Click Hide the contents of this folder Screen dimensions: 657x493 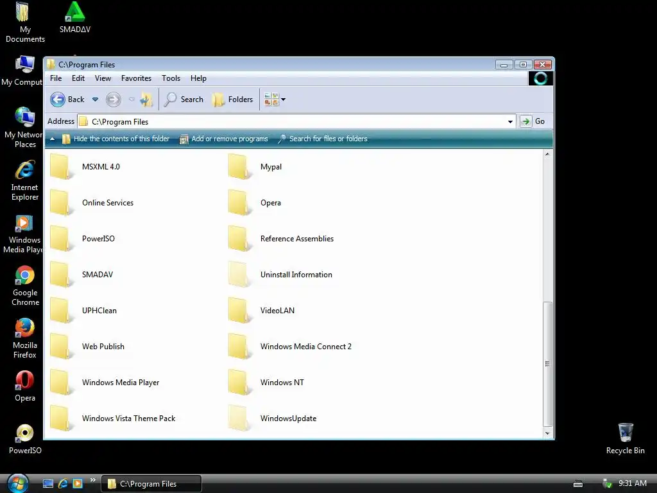pos(115,139)
